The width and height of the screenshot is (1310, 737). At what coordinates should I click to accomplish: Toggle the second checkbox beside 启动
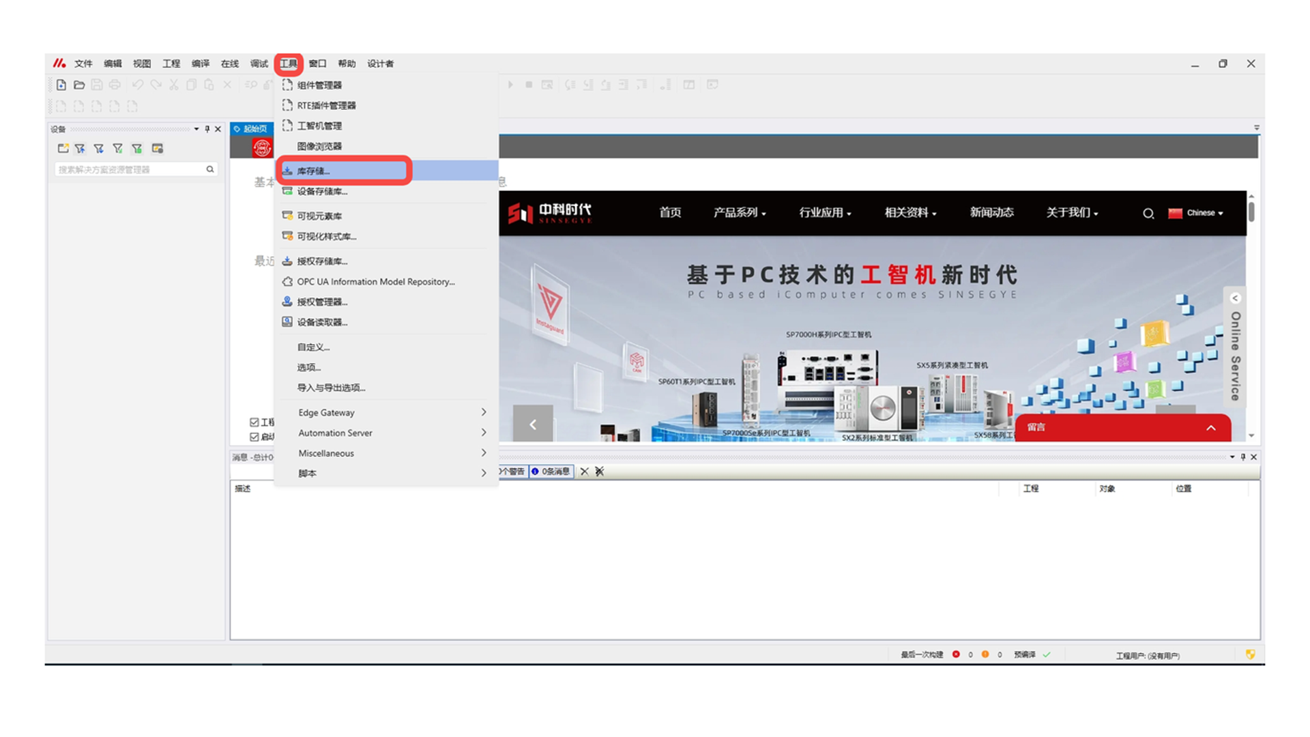pyautogui.click(x=254, y=437)
